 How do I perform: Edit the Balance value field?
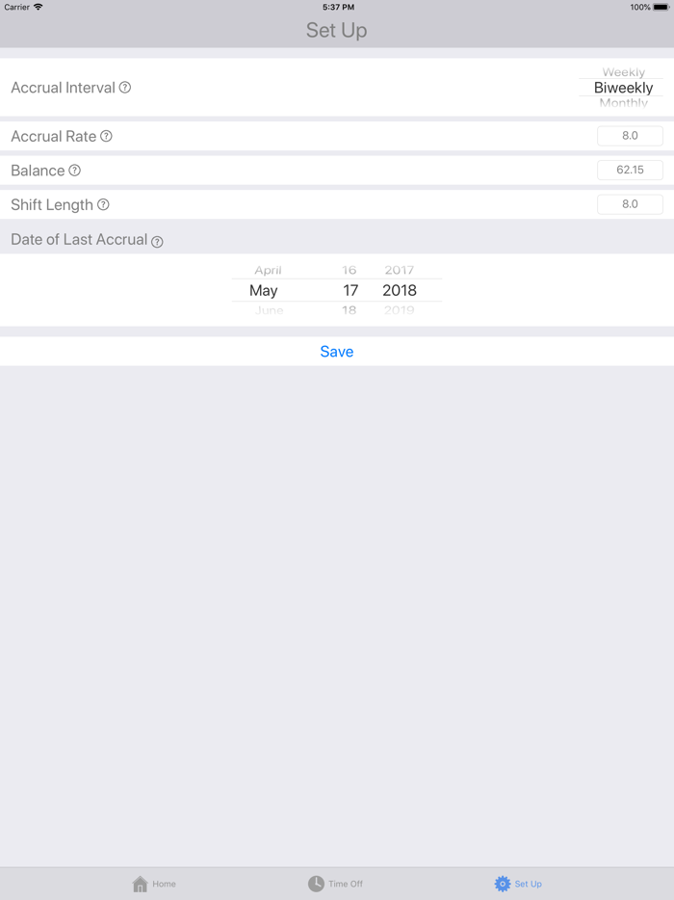(630, 171)
